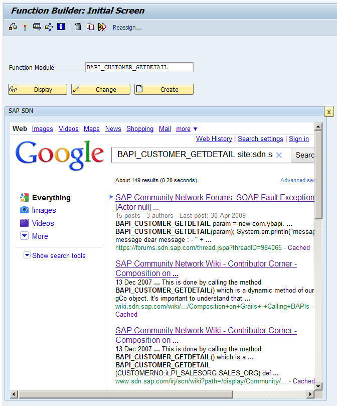Open Cached link under wiki.sdn.sap.com result
337x406 pixels.
click(126, 314)
